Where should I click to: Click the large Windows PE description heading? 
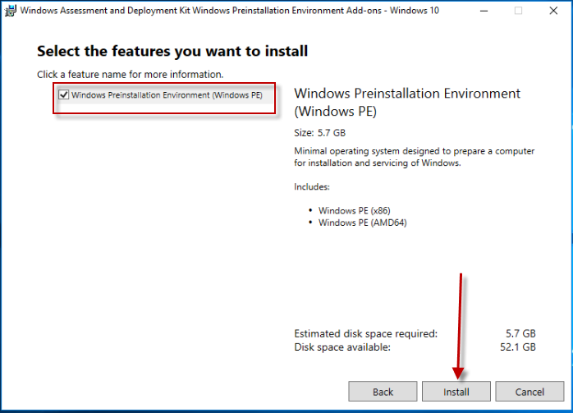click(x=407, y=103)
